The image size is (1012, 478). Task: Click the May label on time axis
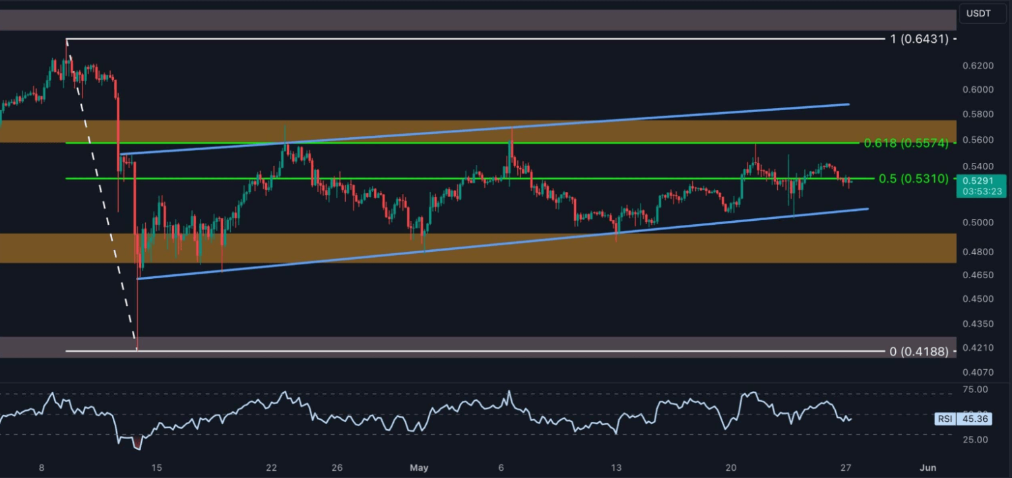(419, 468)
